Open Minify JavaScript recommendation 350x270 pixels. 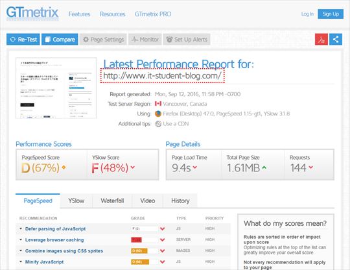45,262
